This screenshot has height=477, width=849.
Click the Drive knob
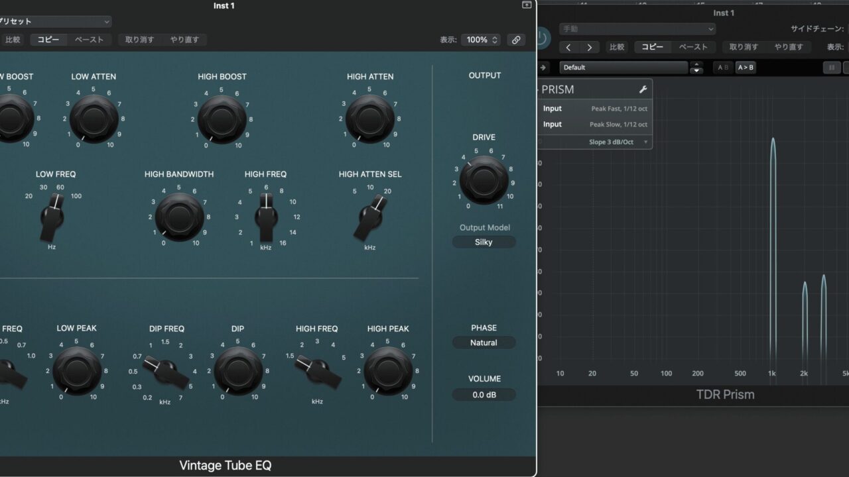(x=484, y=180)
